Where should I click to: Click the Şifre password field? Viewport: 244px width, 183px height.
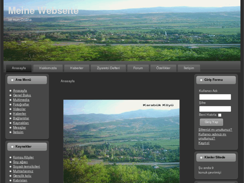point(215,109)
